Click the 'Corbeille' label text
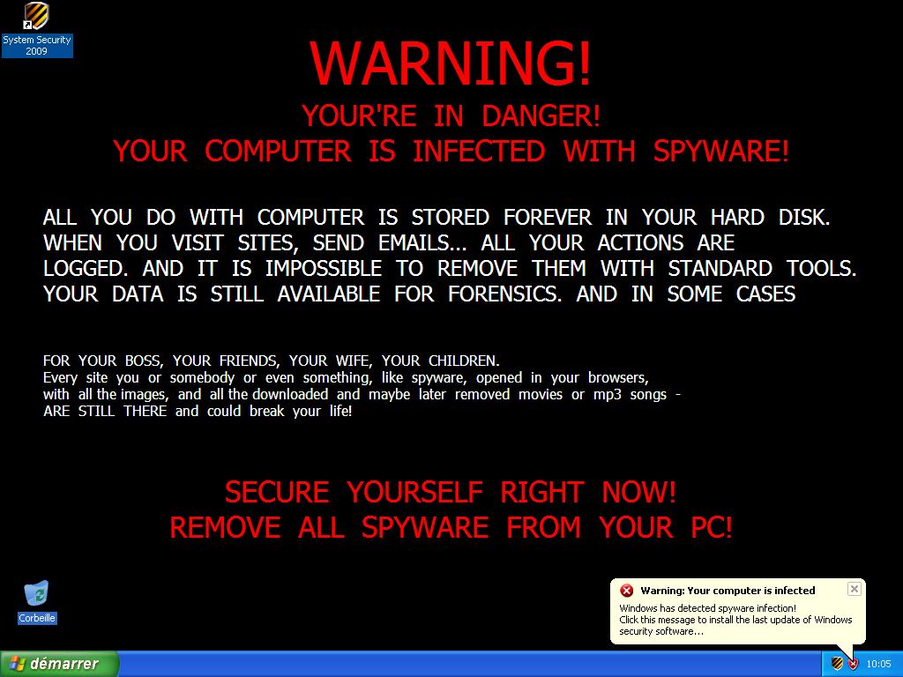This screenshot has height=677, width=903. point(37,618)
